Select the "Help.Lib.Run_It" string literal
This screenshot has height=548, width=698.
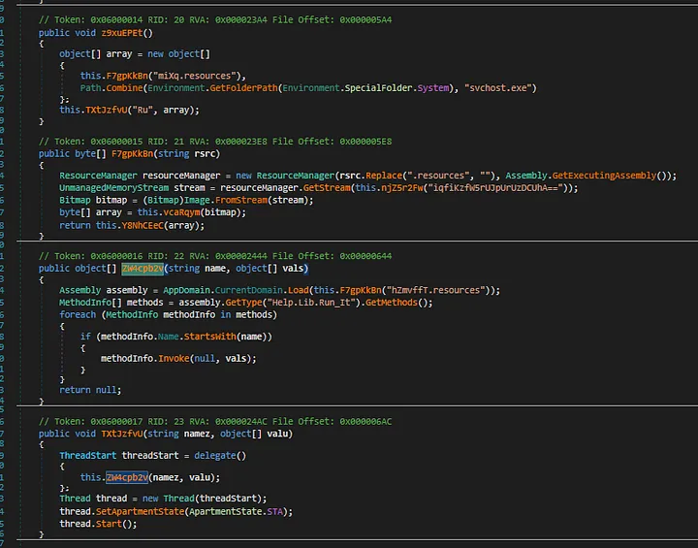tap(313, 303)
